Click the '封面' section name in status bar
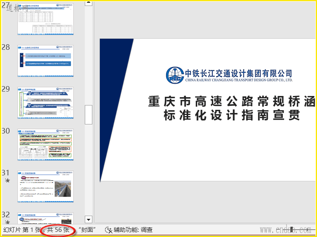Image resolution: width=317 pixels, height=237 pixels. (87, 230)
